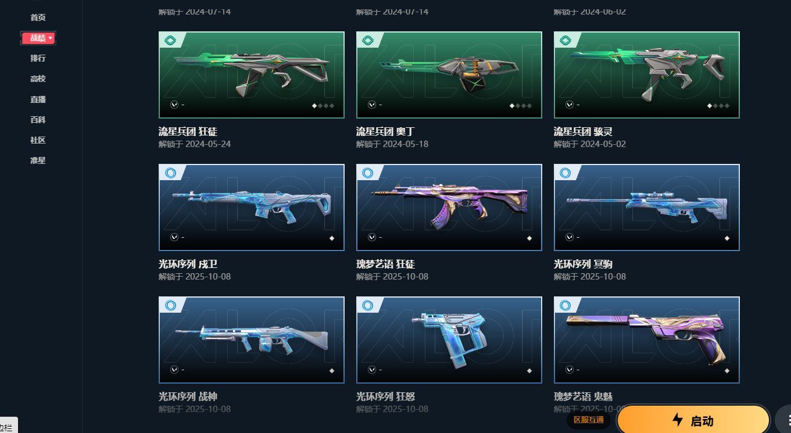Click level diamond on 光环序列 战神 card

pyautogui.click(x=332, y=371)
